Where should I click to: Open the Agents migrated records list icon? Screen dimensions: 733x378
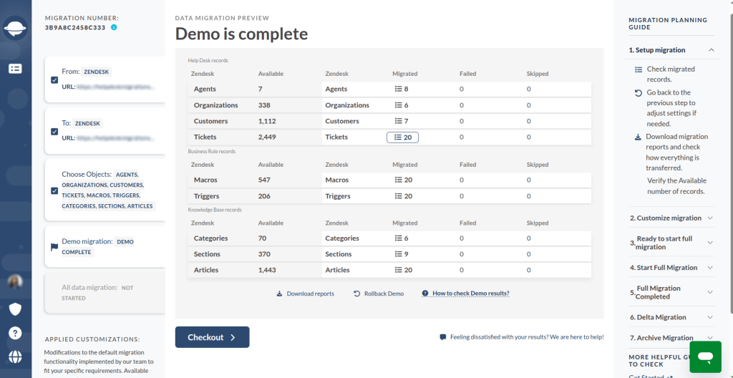pyautogui.click(x=398, y=89)
